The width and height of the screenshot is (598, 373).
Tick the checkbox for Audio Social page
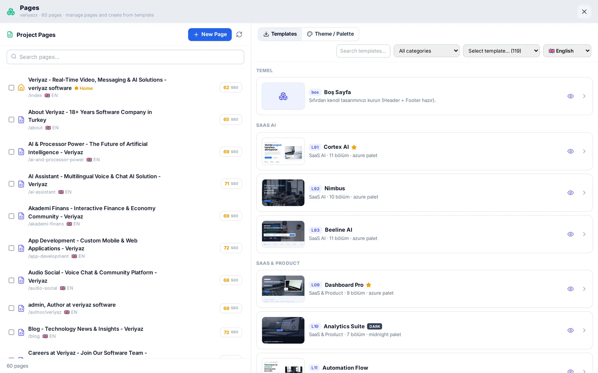tap(11, 280)
